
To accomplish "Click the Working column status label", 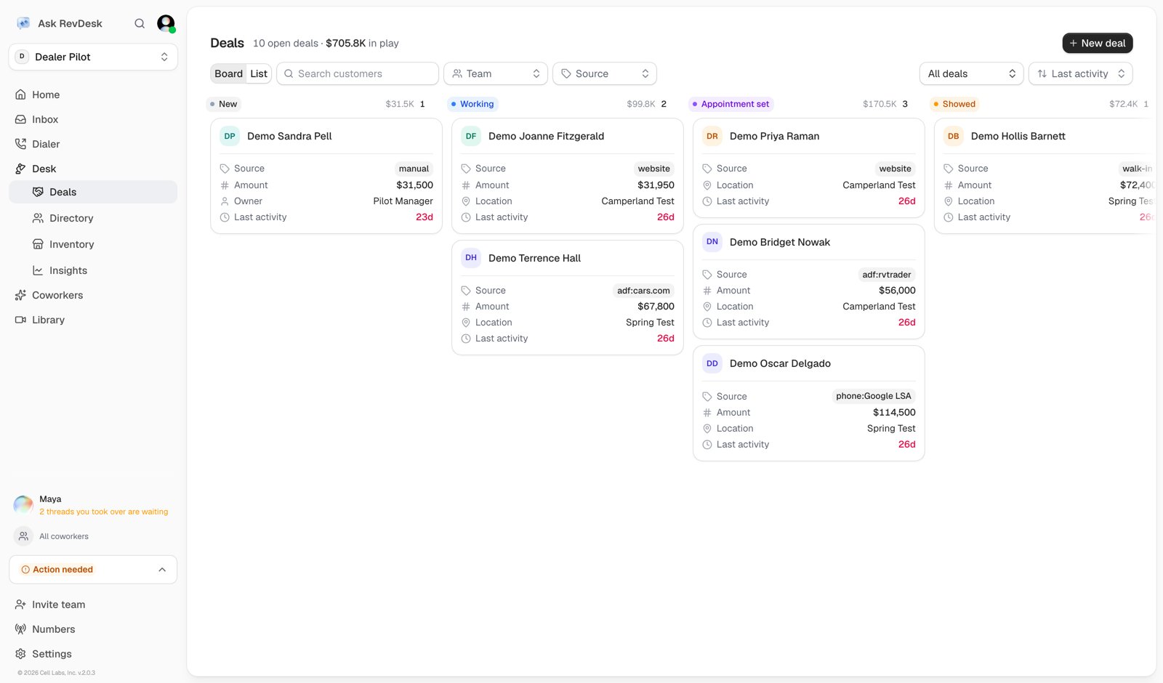I will click(472, 104).
